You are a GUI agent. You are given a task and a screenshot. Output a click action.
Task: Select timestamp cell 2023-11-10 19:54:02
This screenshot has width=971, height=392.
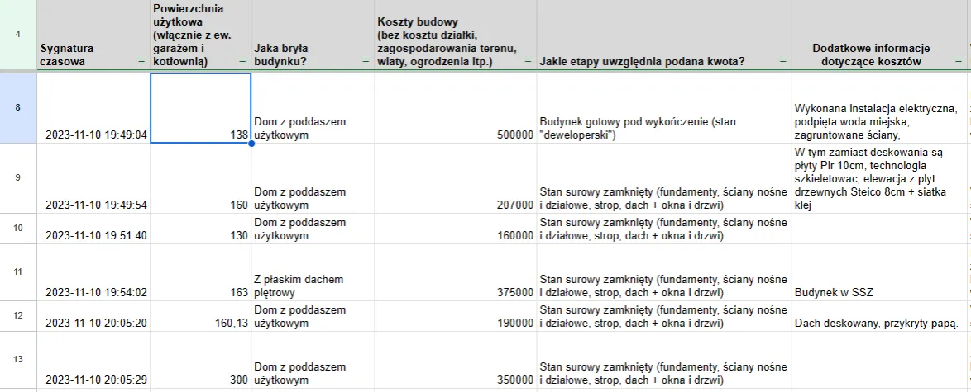point(96,292)
